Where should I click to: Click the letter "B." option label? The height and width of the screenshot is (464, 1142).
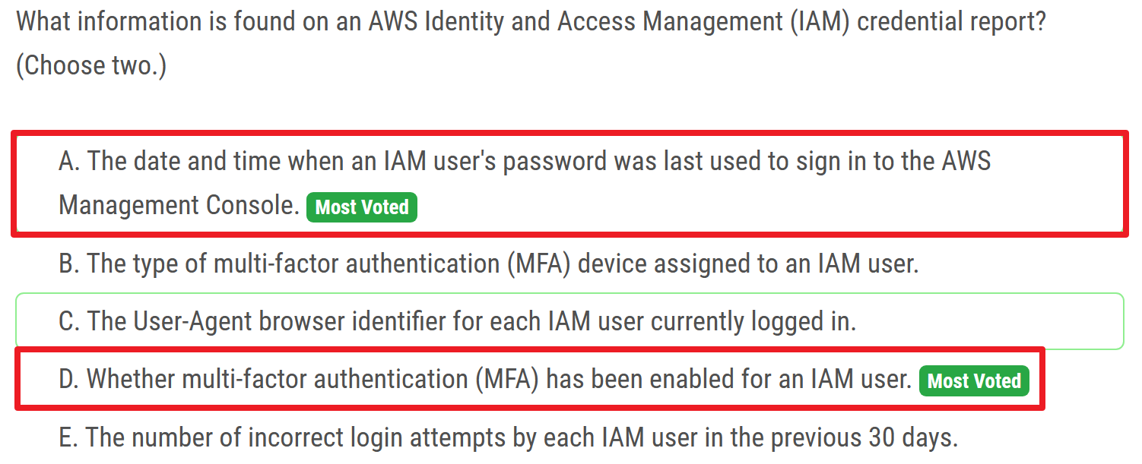(x=70, y=264)
